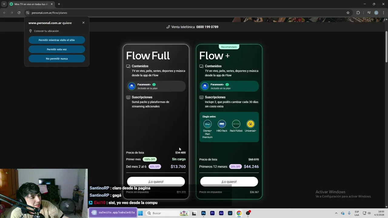Click Contenidos icon in Flow Full card
The image size is (388, 218).
pos(128,66)
